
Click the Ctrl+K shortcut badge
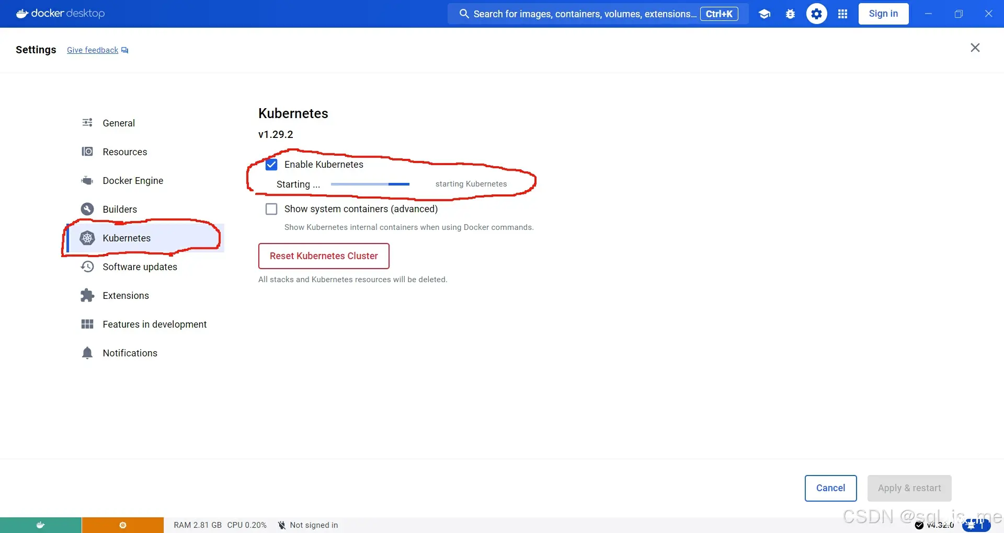coord(719,14)
